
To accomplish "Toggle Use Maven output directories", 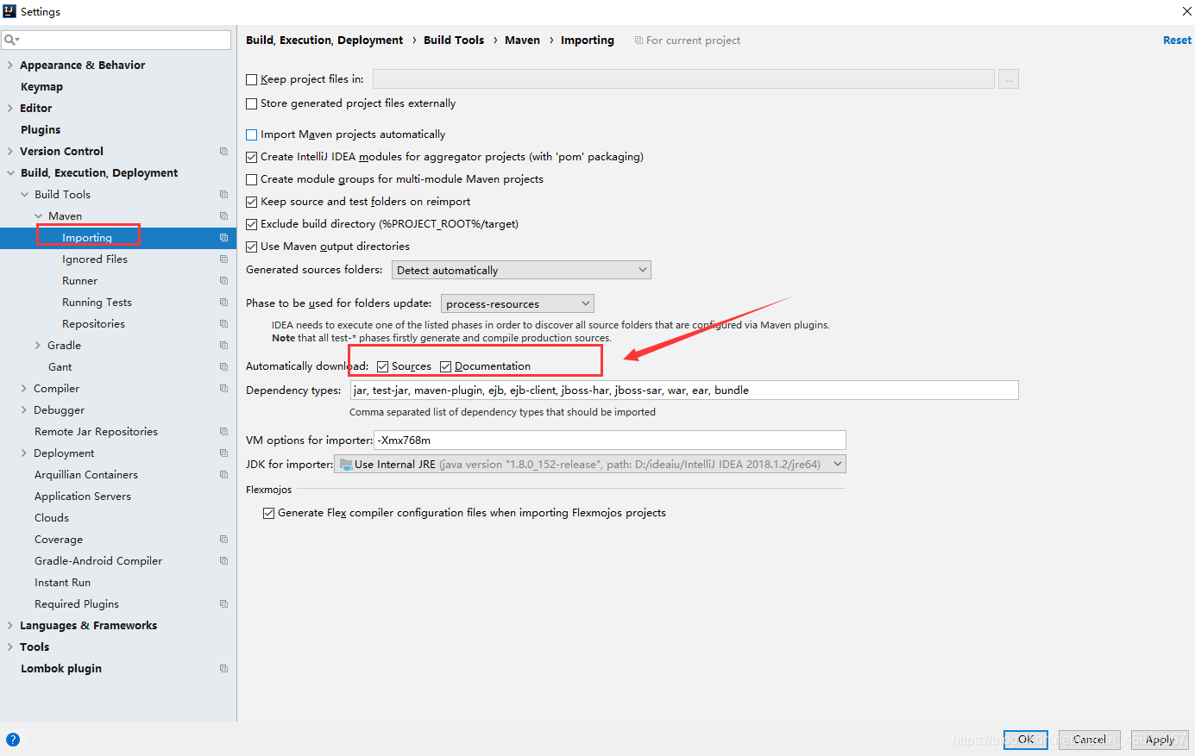I will click(252, 247).
